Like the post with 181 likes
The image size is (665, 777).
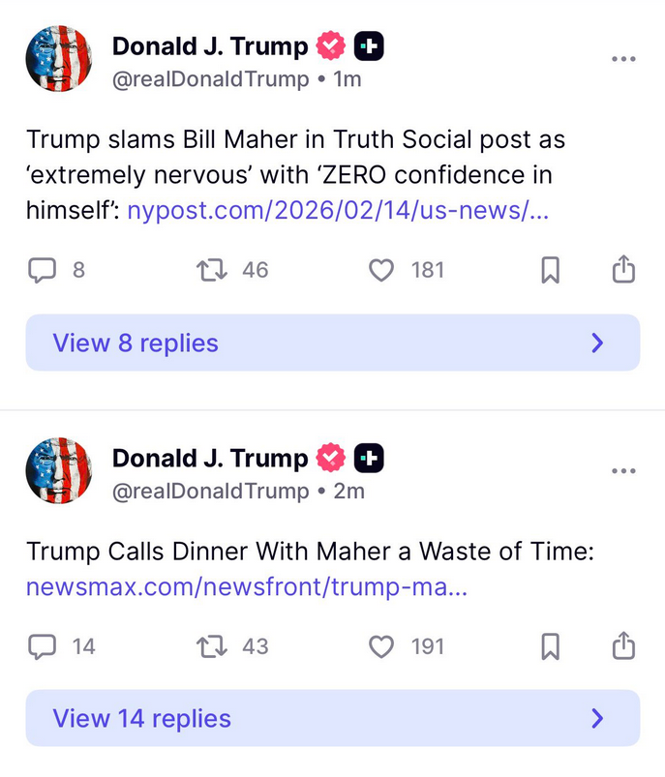[x=382, y=270]
